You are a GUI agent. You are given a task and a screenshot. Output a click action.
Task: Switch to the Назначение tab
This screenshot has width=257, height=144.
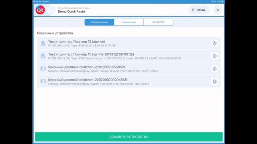click(129, 22)
